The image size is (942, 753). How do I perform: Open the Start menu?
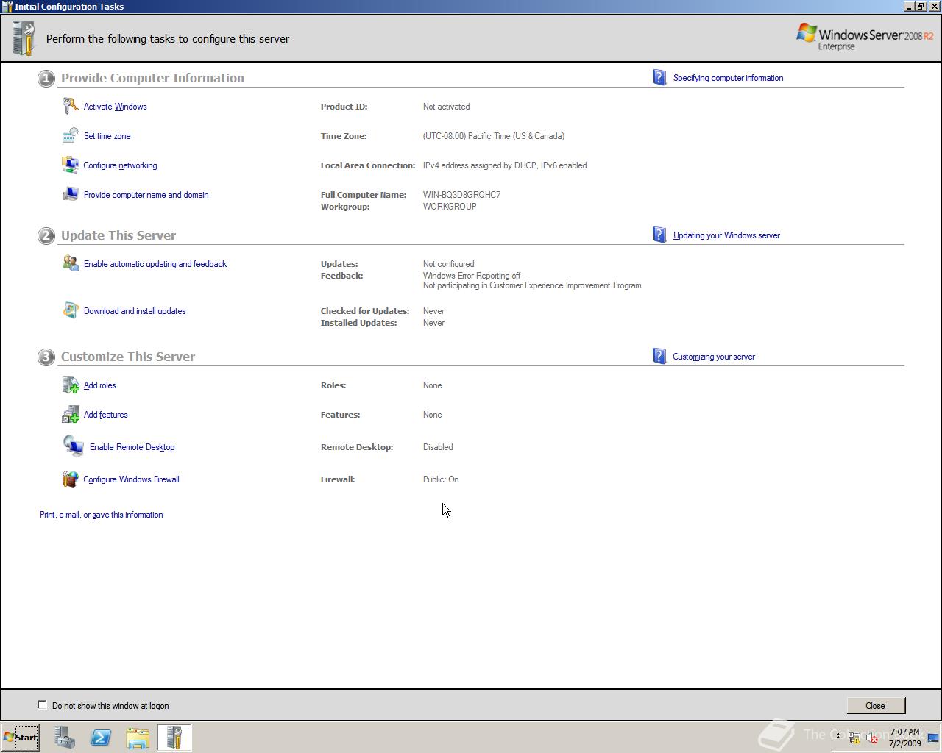(x=21, y=737)
